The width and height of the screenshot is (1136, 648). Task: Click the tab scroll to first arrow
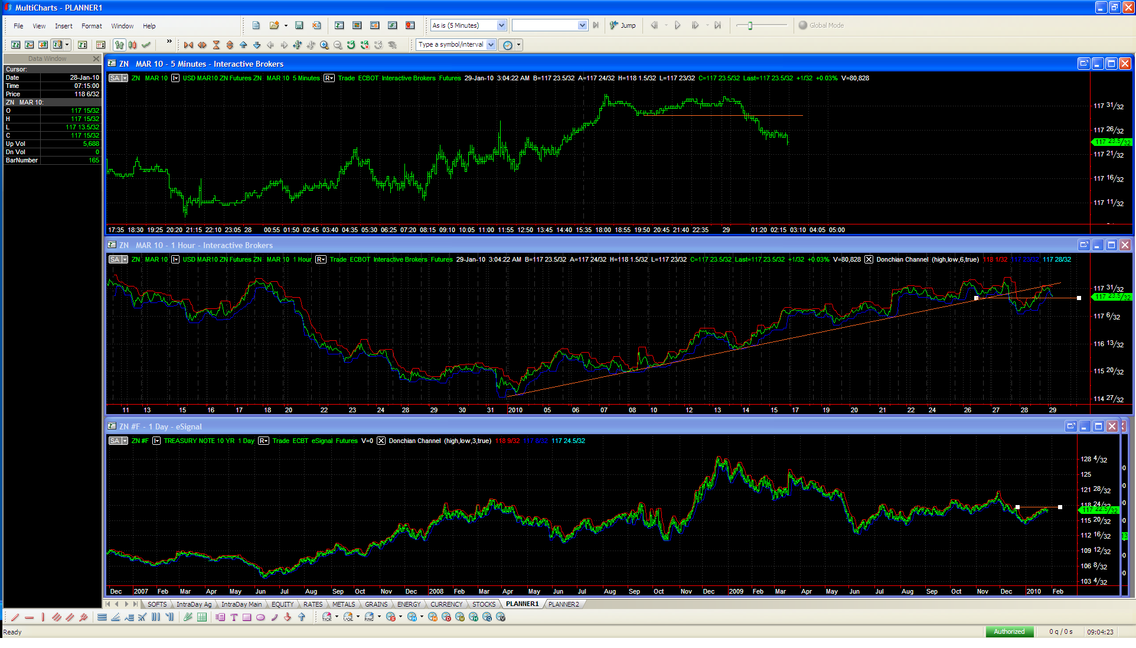(108, 604)
